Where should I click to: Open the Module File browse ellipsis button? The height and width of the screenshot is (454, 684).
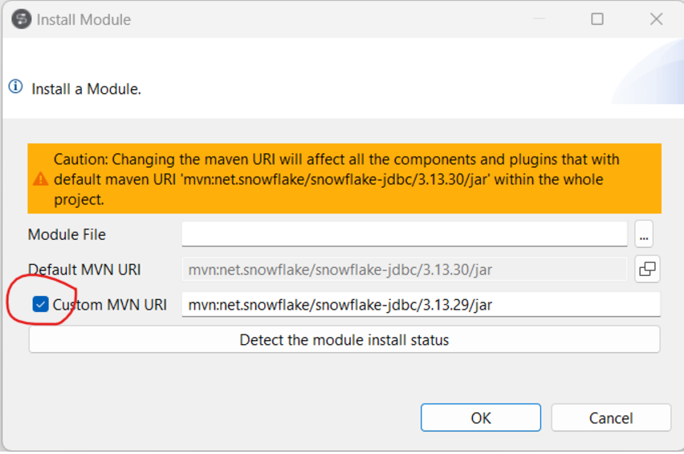click(x=644, y=234)
